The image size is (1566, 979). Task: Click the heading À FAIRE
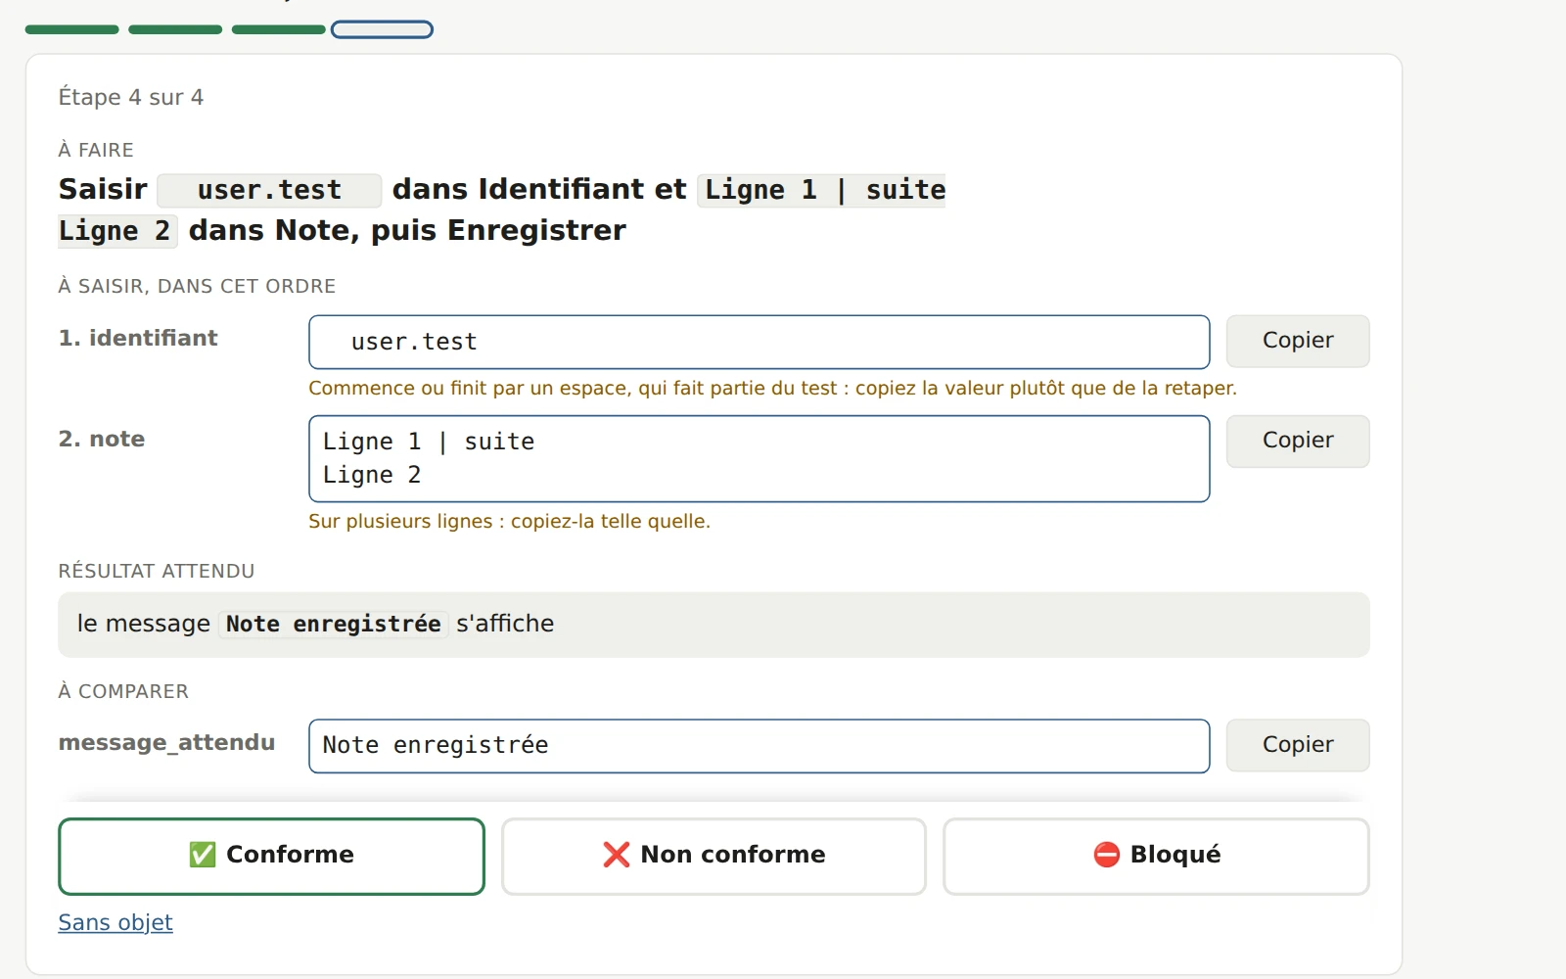click(x=96, y=150)
